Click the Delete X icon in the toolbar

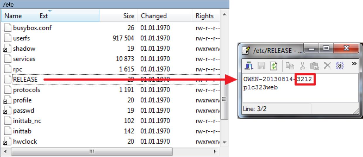click(327, 66)
